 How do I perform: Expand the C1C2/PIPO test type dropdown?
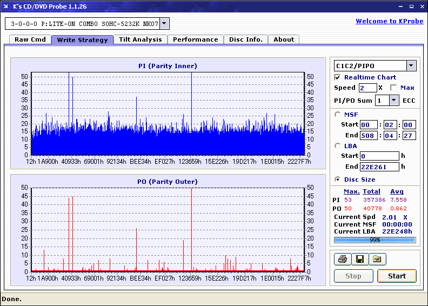[x=411, y=66]
